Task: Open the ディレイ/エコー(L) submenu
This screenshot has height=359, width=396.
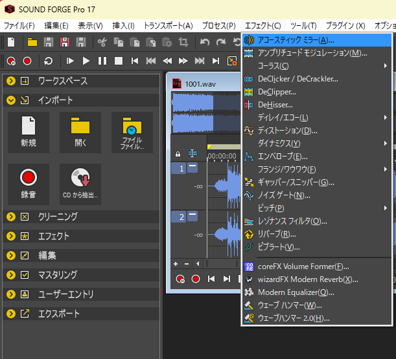Action: coord(317,118)
